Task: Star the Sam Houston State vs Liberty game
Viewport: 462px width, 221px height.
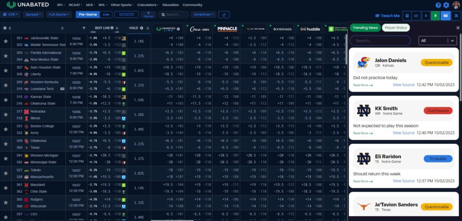Action: point(5,71)
